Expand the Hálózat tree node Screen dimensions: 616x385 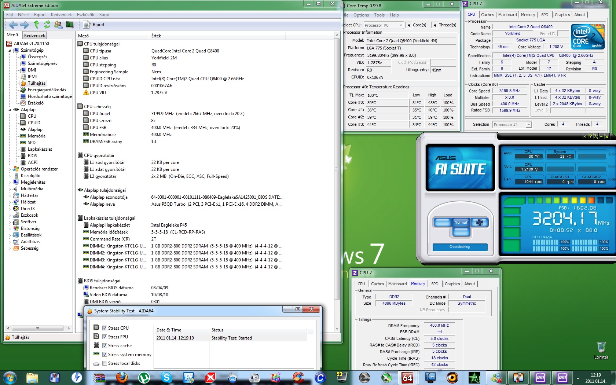point(10,202)
